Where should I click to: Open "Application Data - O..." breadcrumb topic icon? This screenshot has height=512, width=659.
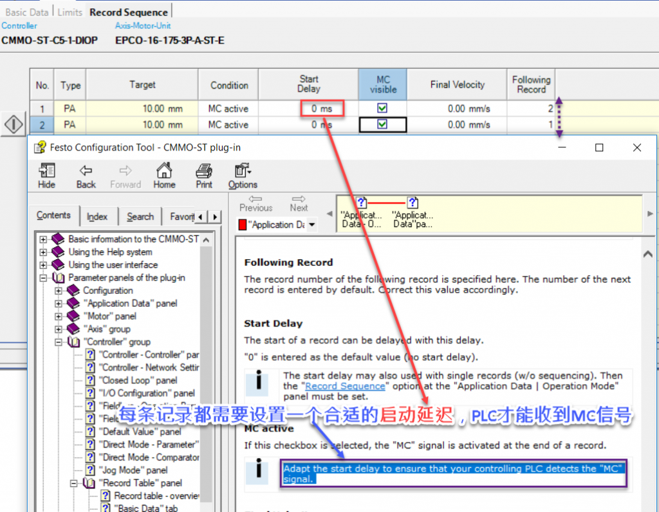362,203
